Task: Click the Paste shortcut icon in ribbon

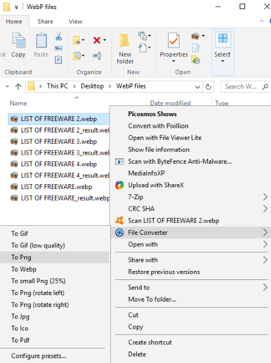Action: [58, 60]
